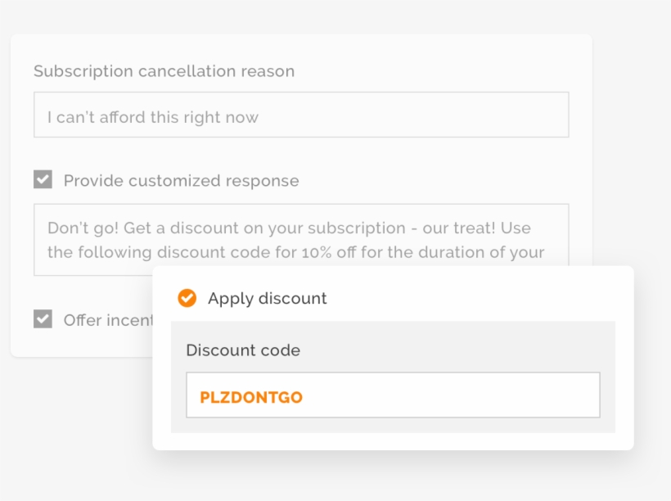
Task: Click inside the discount code input field
Action: 394,395
